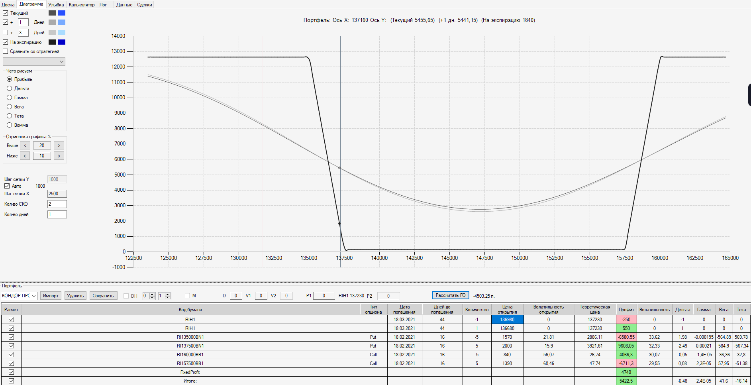Switch to the Сделки tab
Image resolution: width=751 pixels, height=385 pixels.
[x=145, y=5]
